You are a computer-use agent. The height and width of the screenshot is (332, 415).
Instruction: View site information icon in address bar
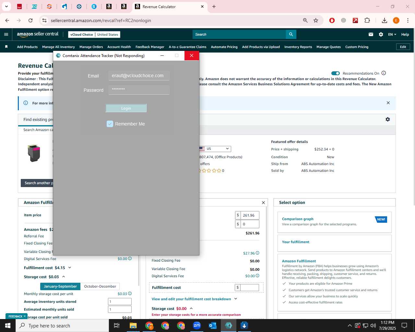pos(44,20)
